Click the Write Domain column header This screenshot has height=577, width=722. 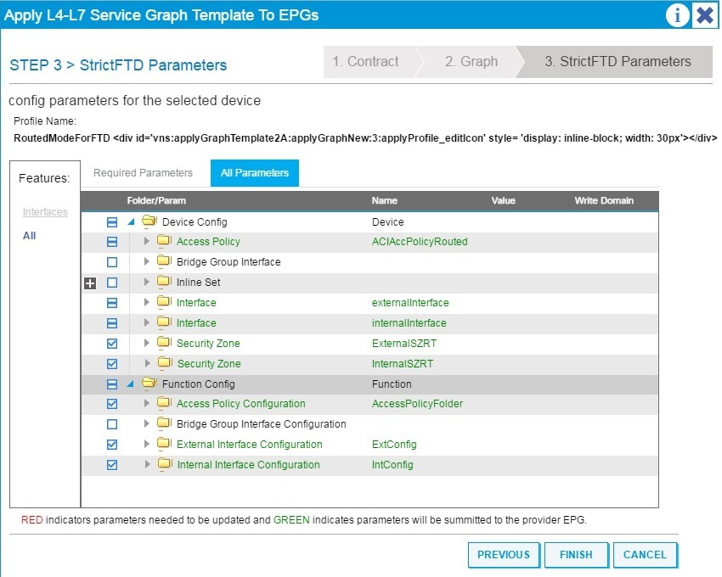coord(604,200)
